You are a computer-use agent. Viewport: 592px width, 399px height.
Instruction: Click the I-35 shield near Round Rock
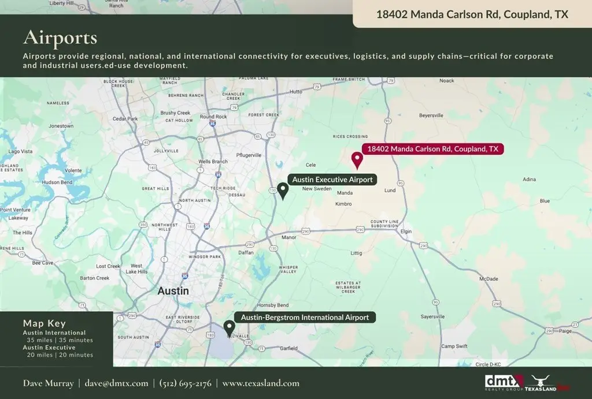[213, 123]
